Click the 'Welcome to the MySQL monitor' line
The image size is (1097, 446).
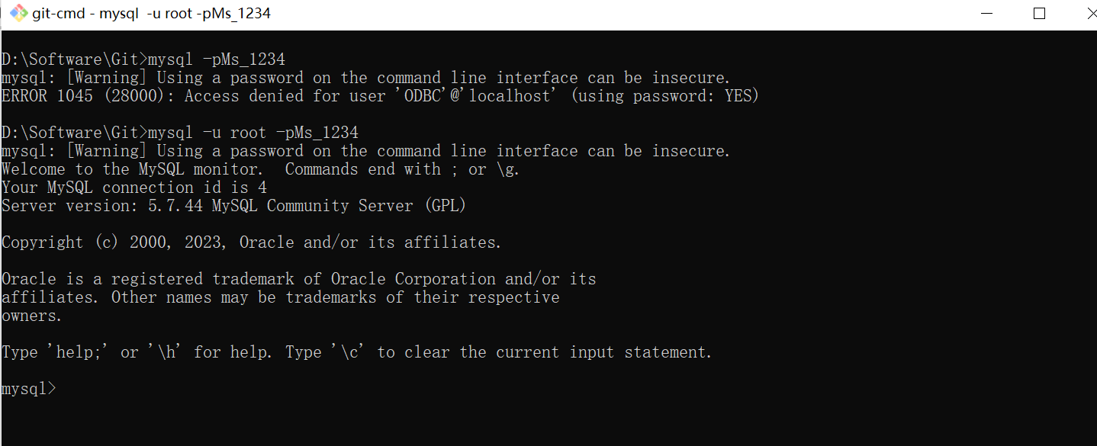point(260,169)
